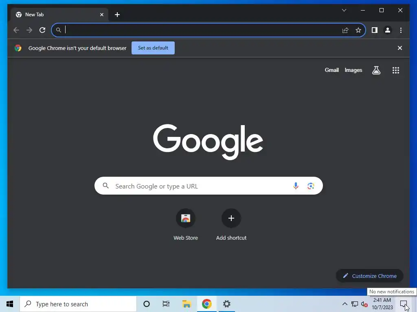Open Google Images link
The width and height of the screenshot is (417, 312).
click(353, 70)
